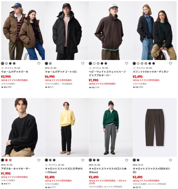Open the brown slacks flat product image
Image resolution: width=178 pixels, height=189 pixels.
(x=155, y=127)
